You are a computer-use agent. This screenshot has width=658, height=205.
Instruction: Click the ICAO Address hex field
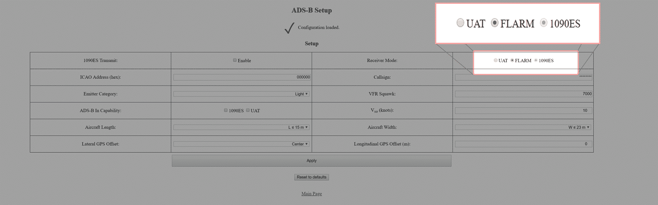coord(242,77)
